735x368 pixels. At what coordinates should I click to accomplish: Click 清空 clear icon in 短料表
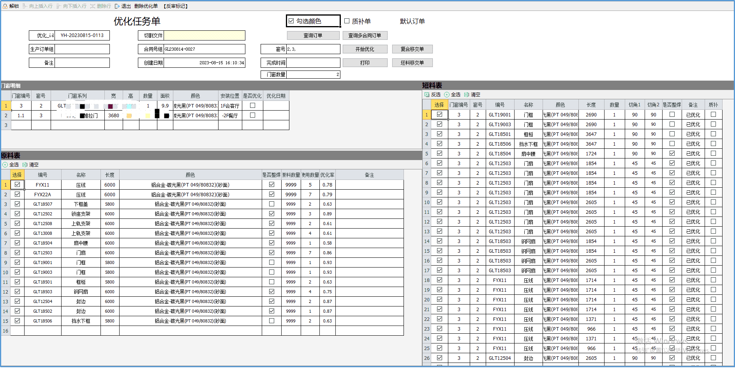[x=467, y=95]
